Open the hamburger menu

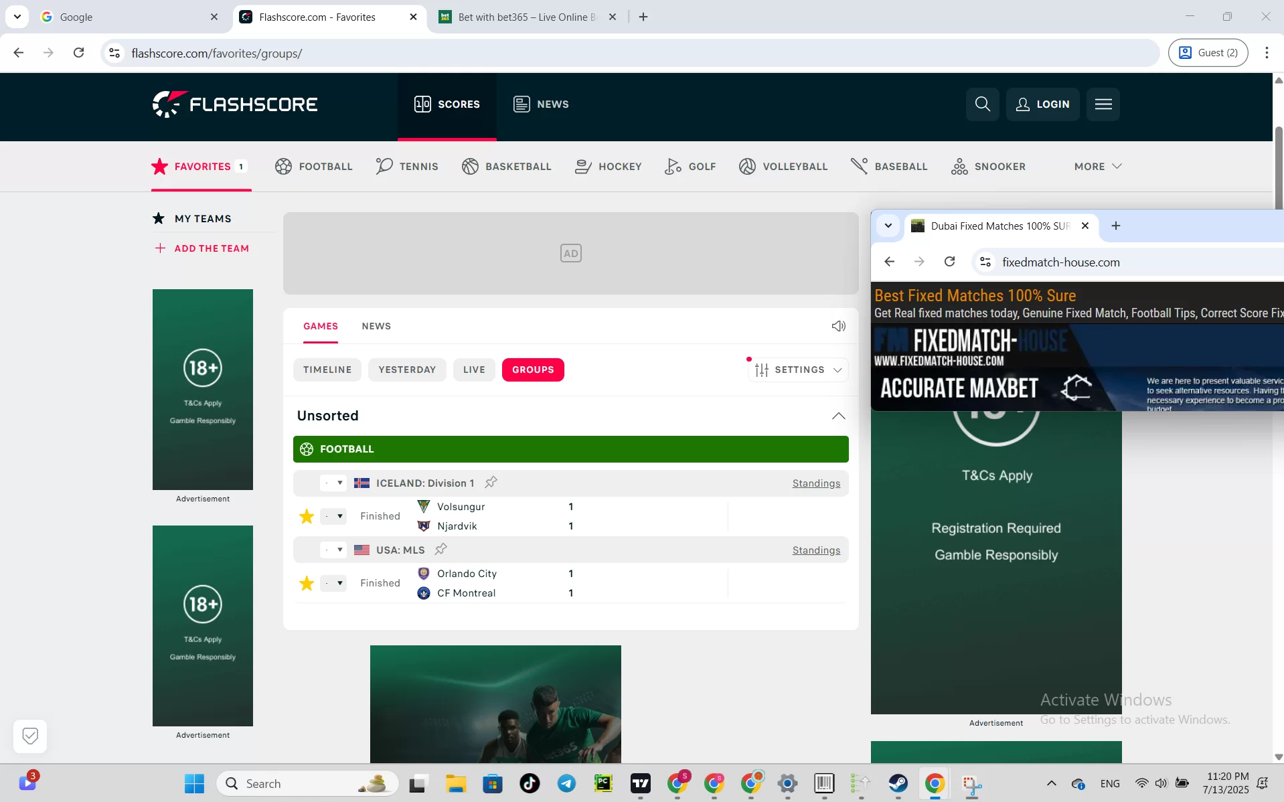click(x=1103, y=104)
